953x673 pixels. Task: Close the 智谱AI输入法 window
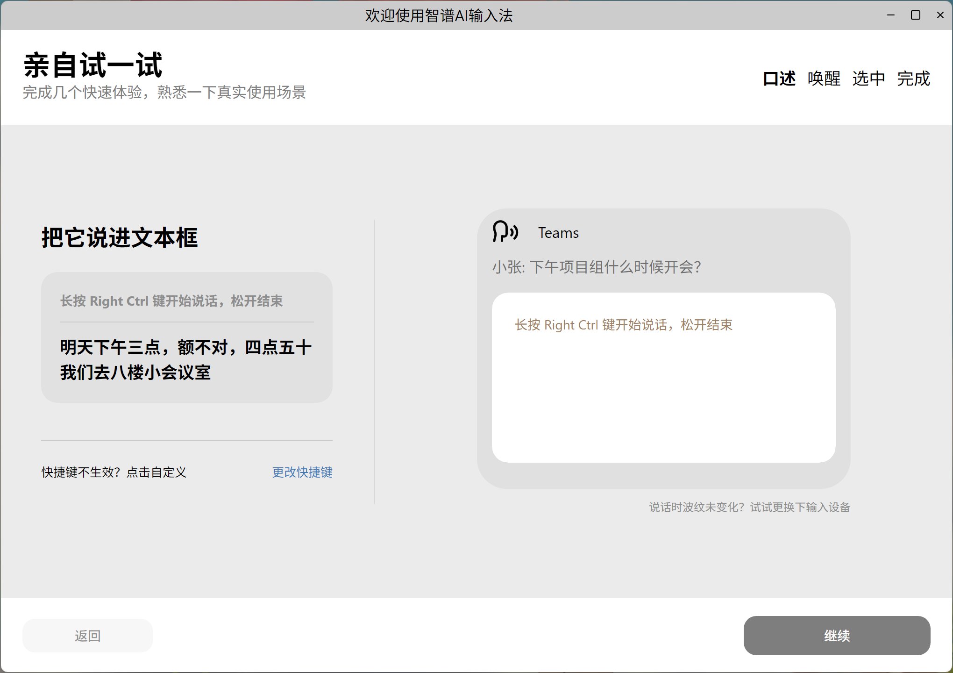(x=940, y=15)
